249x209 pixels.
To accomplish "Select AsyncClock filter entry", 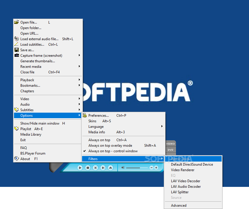I will coord(193,159).
